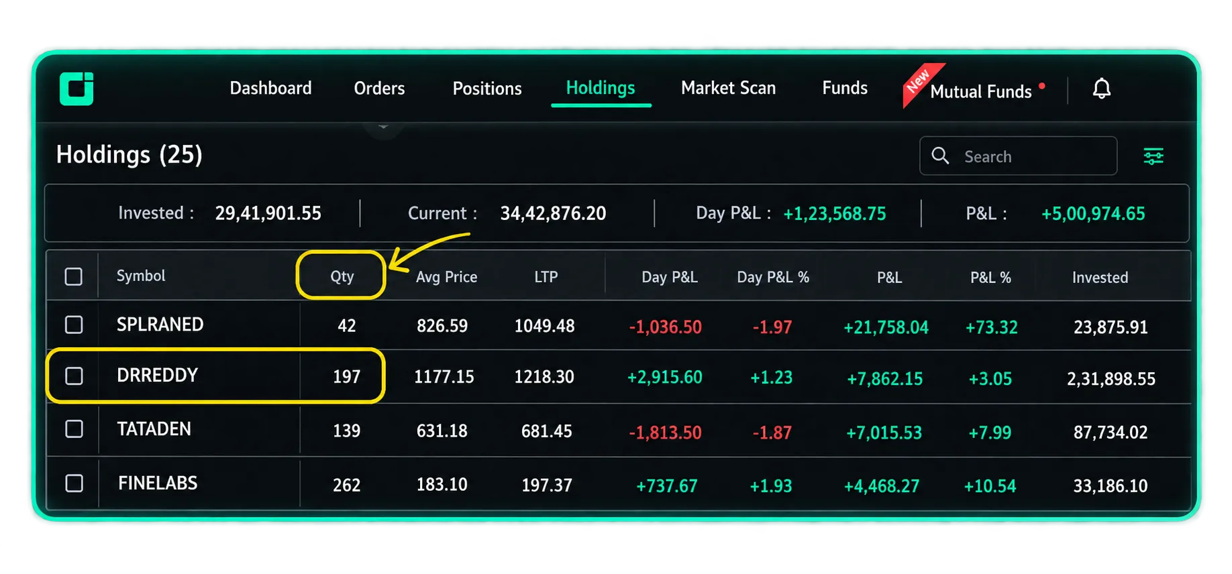The image size is (1232, 574).
Task: Click SPLRANED LTP 1049.48
Action: click(x=544, y=327)
